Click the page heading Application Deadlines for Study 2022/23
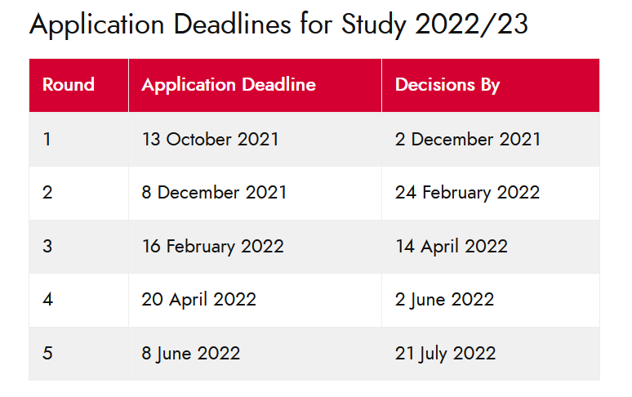This screenshot has width=632, height=397. (x=278, y=25)
